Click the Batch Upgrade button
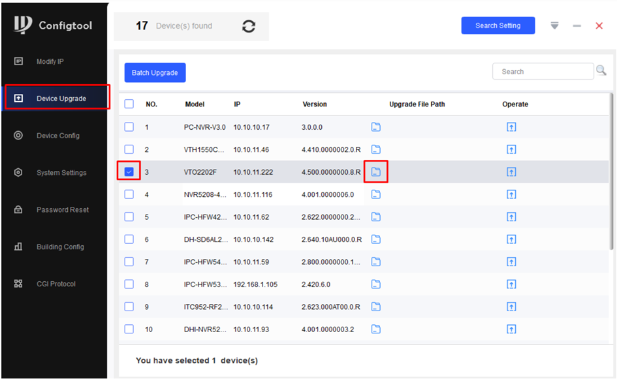 (155, 72)
